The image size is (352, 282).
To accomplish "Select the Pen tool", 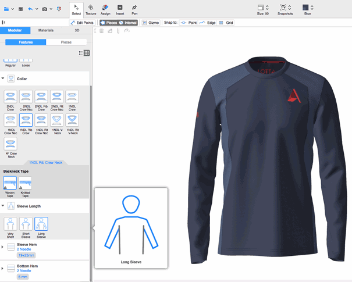I will [134, 10].
